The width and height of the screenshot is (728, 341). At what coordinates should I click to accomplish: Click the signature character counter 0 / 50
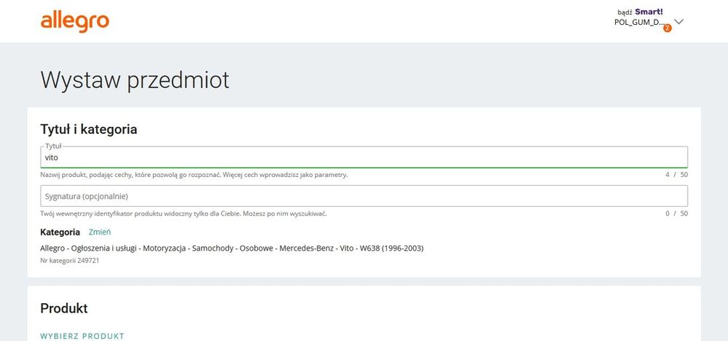676,213
